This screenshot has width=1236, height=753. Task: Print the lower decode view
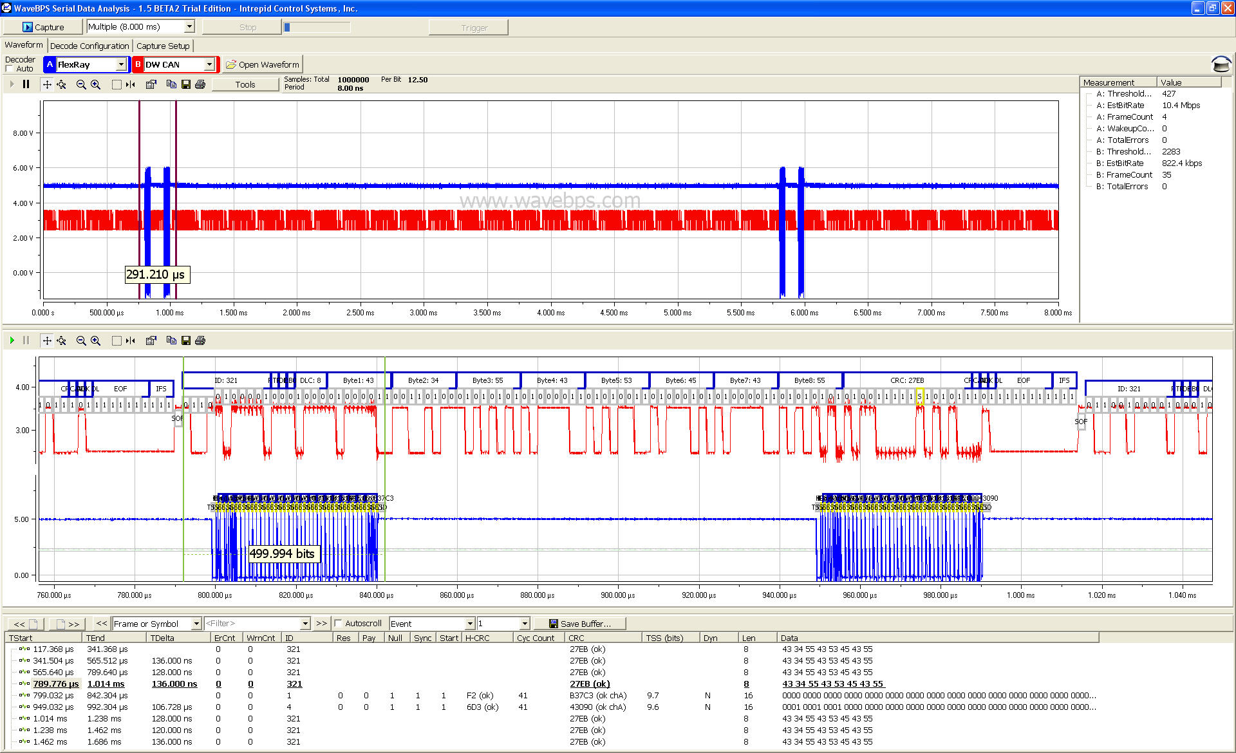click(x=200, y=340)
